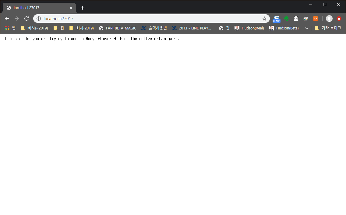Open the blue 'New' extension icon
The height and width of the screenshot is (215, 346).
click(x=276, y=19)
